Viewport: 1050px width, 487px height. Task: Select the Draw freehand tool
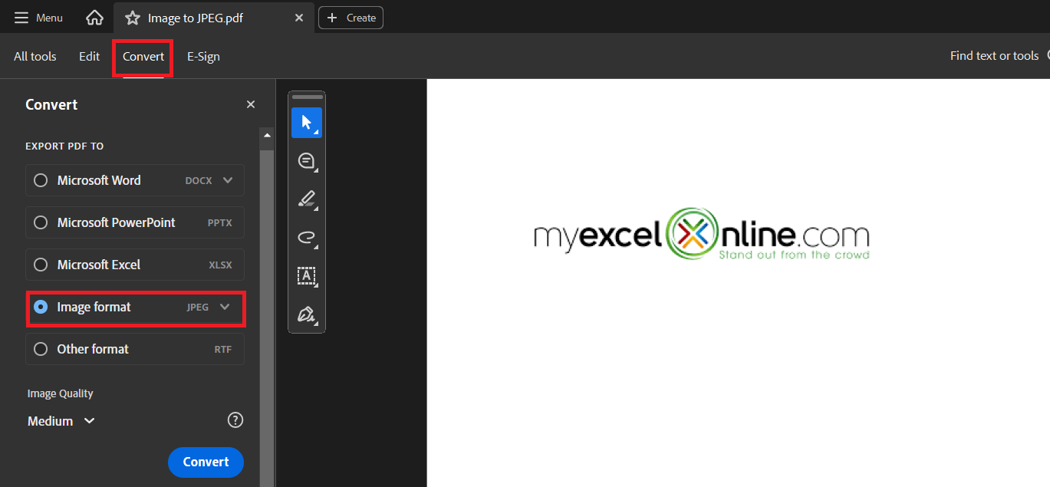(x=307, y=238)
